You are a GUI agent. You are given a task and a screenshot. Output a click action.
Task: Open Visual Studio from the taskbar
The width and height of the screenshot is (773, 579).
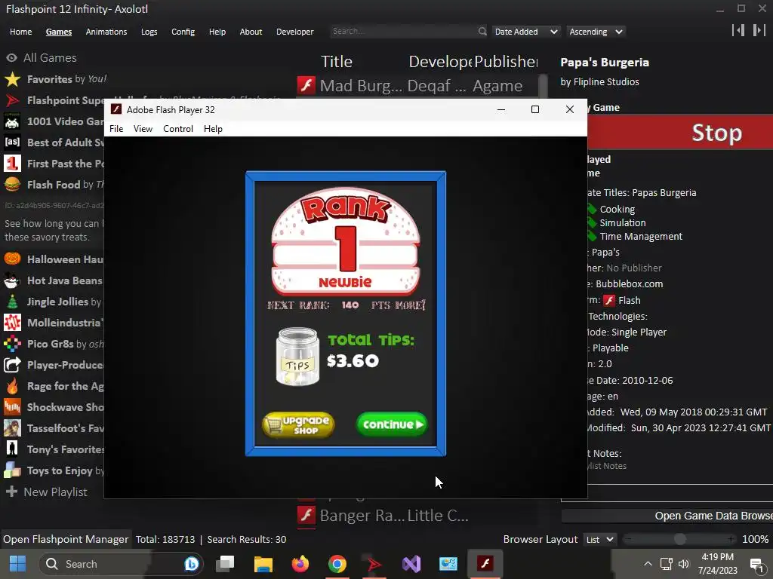[411, 564]
